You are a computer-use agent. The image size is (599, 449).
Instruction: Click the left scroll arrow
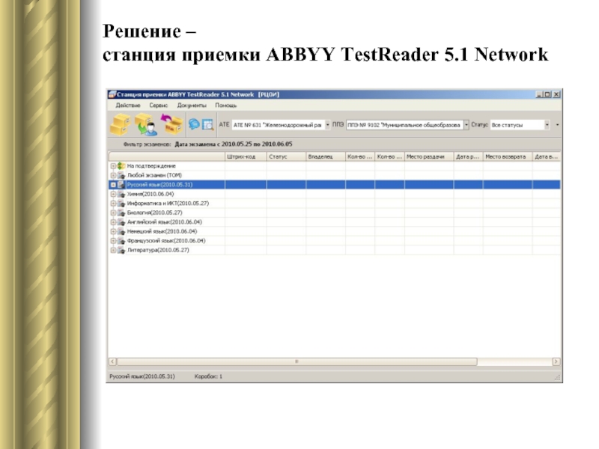pos(113,361)
